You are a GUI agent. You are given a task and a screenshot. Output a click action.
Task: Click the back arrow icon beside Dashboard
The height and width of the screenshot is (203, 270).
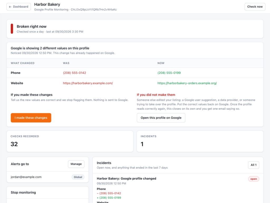pos(10,7)
